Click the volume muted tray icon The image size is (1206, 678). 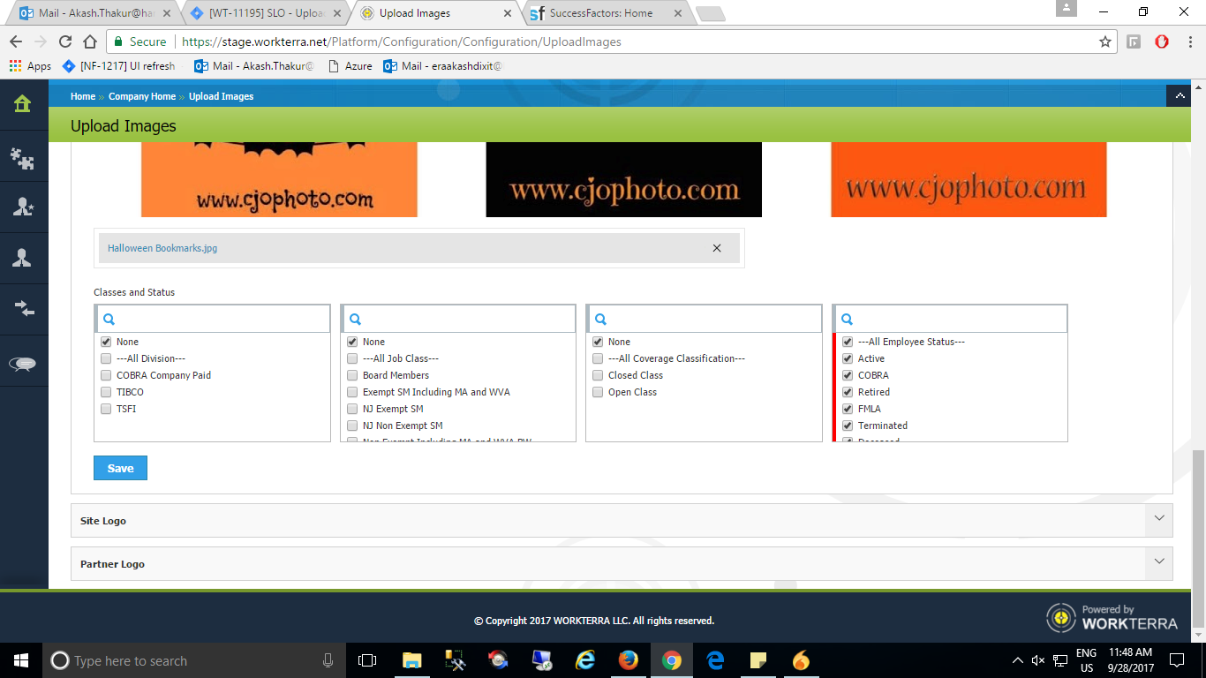(x=1039, y=660)
